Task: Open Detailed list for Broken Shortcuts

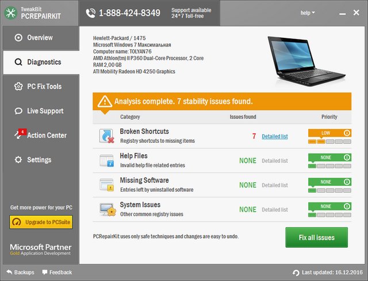Action: click(274, 136)
